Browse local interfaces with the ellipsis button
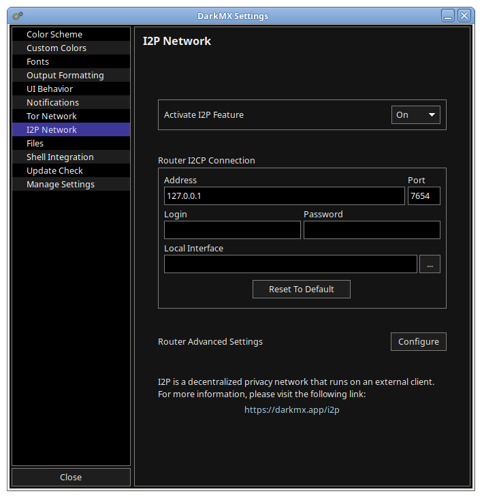The height and width of the screenshot is (498, 482). point(430,264)
